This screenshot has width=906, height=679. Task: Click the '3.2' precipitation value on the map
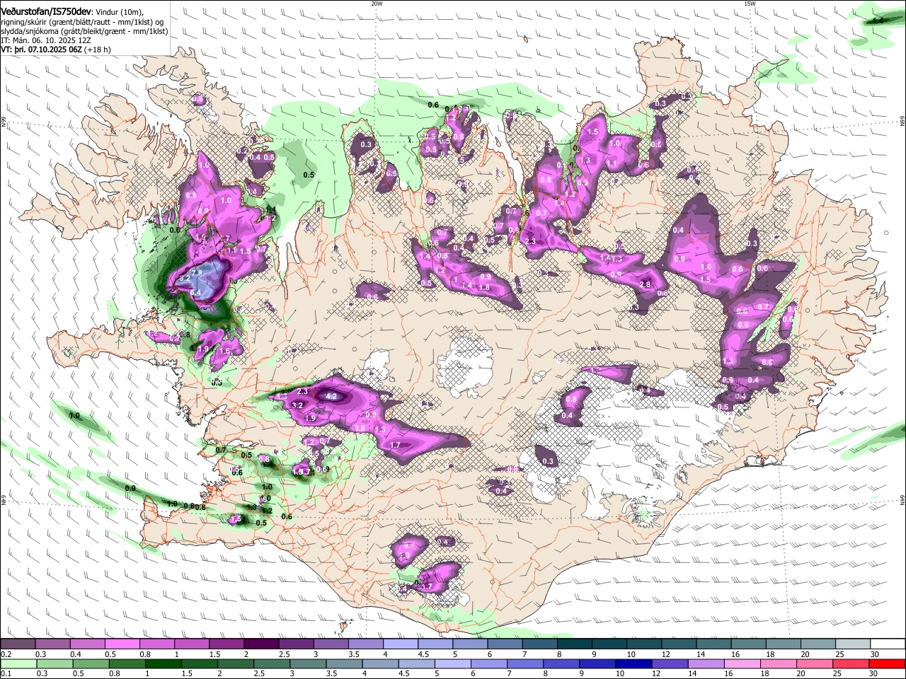(x=297, y=405)
